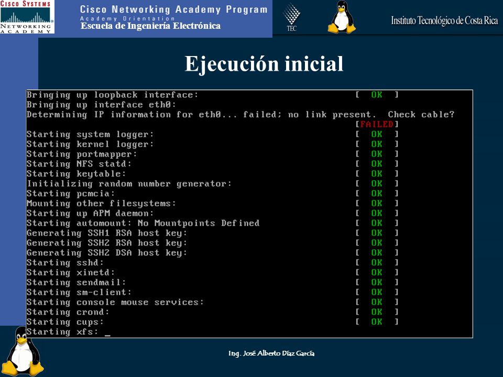Click 'Generating SSH1 RSA host key:' line
Viewport: 503px width, 377px height.
tap(107, 233)
